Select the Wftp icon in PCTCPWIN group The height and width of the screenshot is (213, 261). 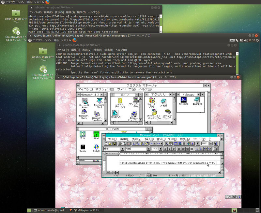[83, 135]
